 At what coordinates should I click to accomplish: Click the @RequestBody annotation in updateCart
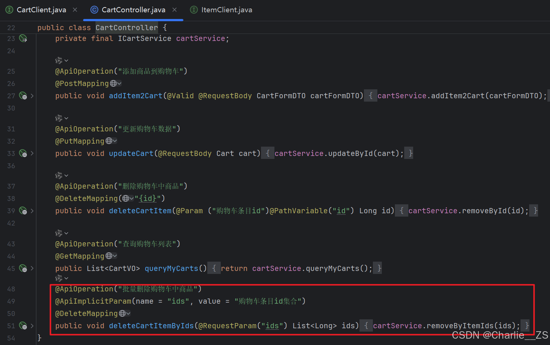185,153
